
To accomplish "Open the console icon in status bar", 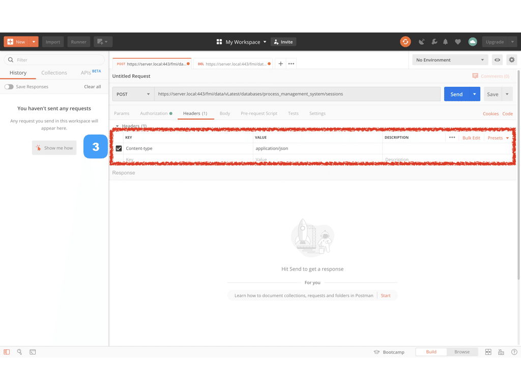I will [x=33, y=351].
